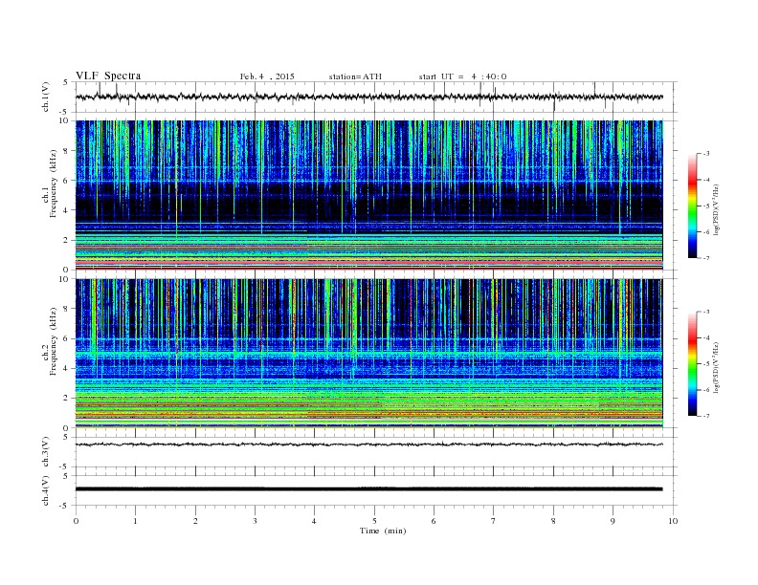The width and height of the screenshot is (758, 585).
Task: Click the time axis tick label "9"
Action: [x=613, y=521]
